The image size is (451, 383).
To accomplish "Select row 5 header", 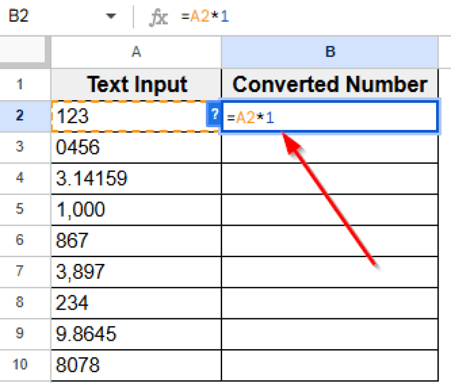I will 19,209.
